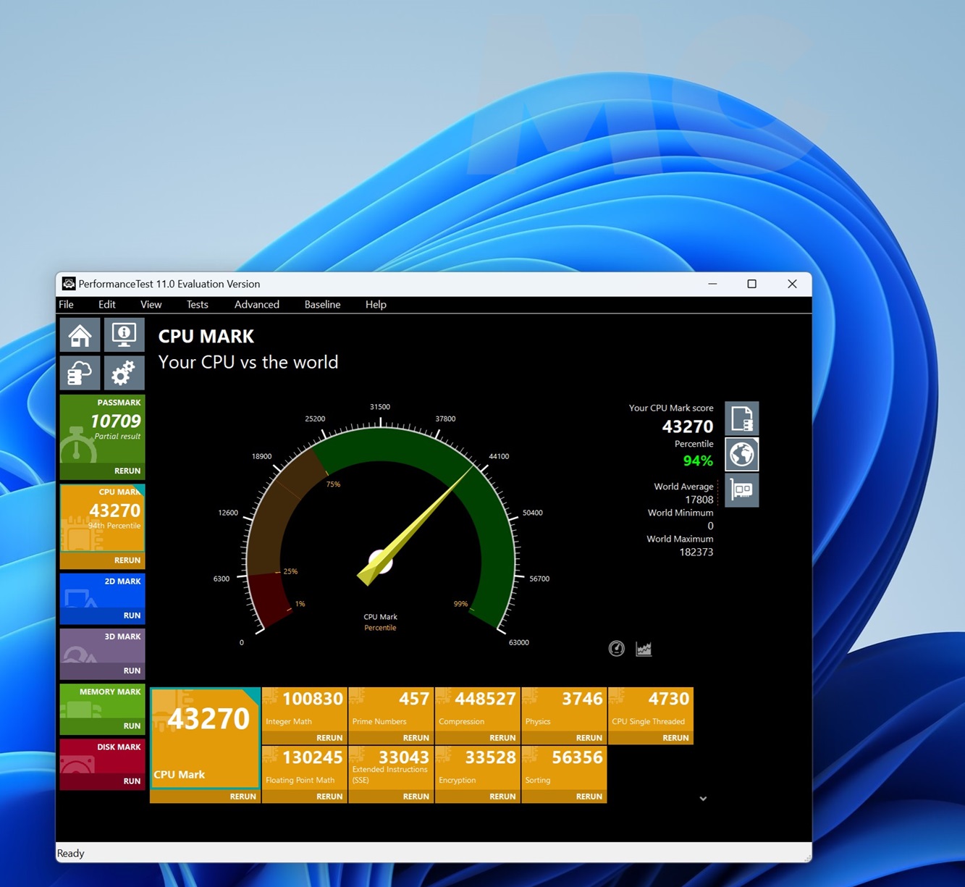Viewport: 965px width, 887px height.
Task: Run the 2D Mark test
Action: (132, 615)
